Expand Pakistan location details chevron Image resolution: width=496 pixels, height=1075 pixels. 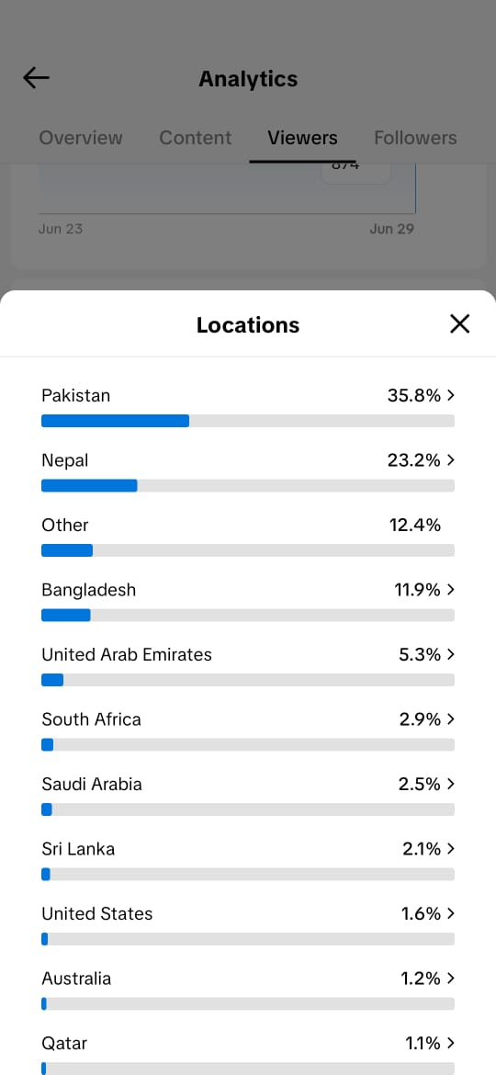[x=451, y=396]
